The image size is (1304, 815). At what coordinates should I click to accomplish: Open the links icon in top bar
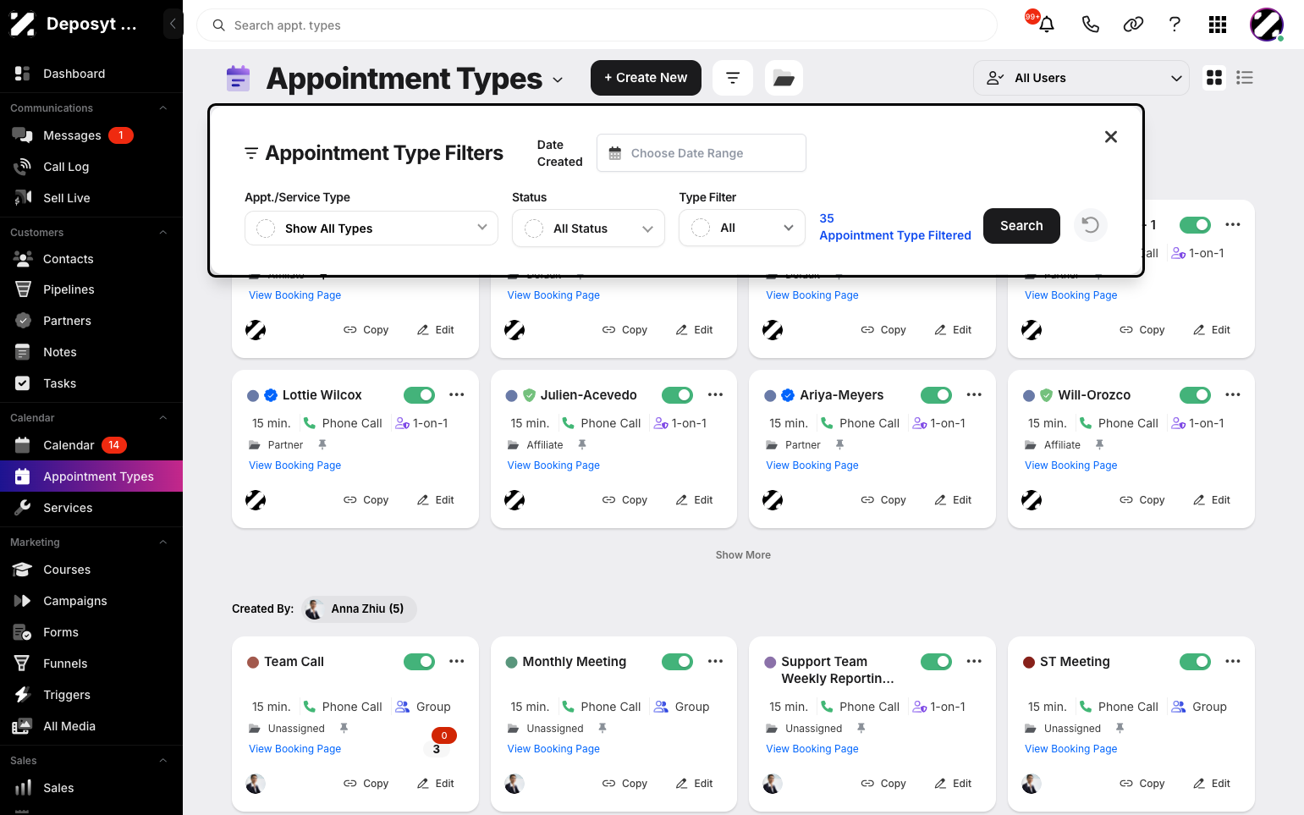pos(1133,25)
